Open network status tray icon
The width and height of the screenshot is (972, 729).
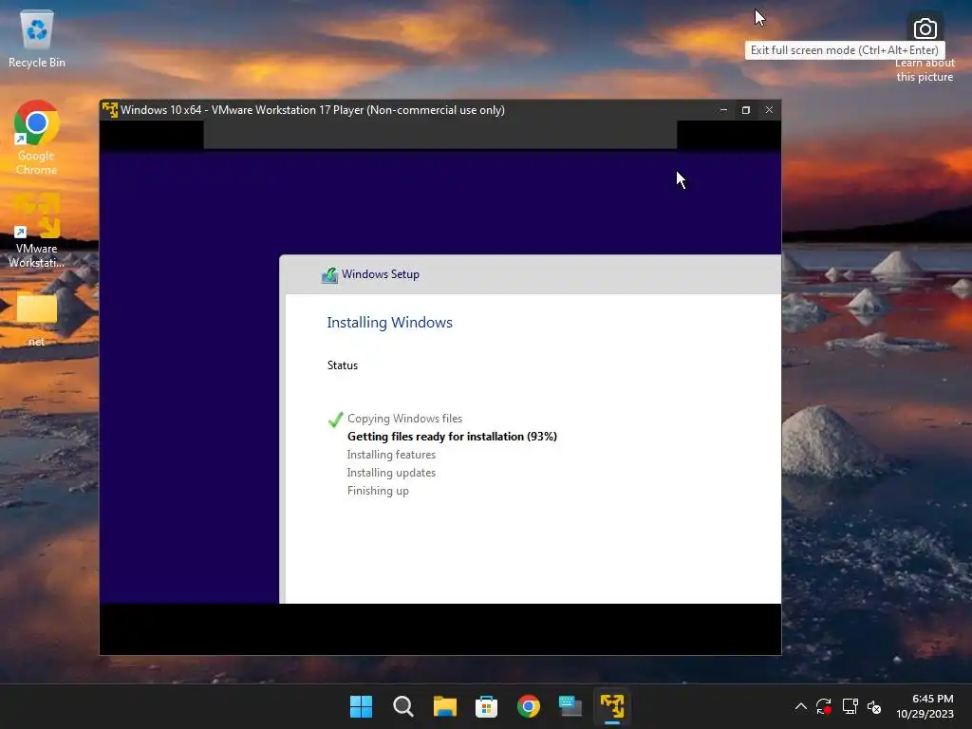(x=850, y=706)
